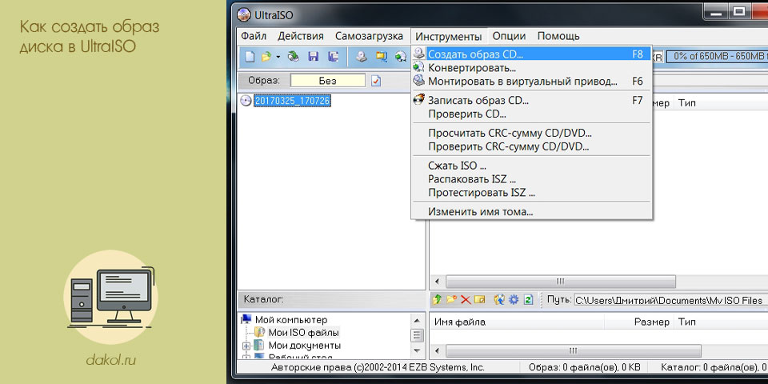This screenshot has height=384, width=768.
Task: Click the catalog tree scroll-up arrow
Action: click(x=417, y=320)
